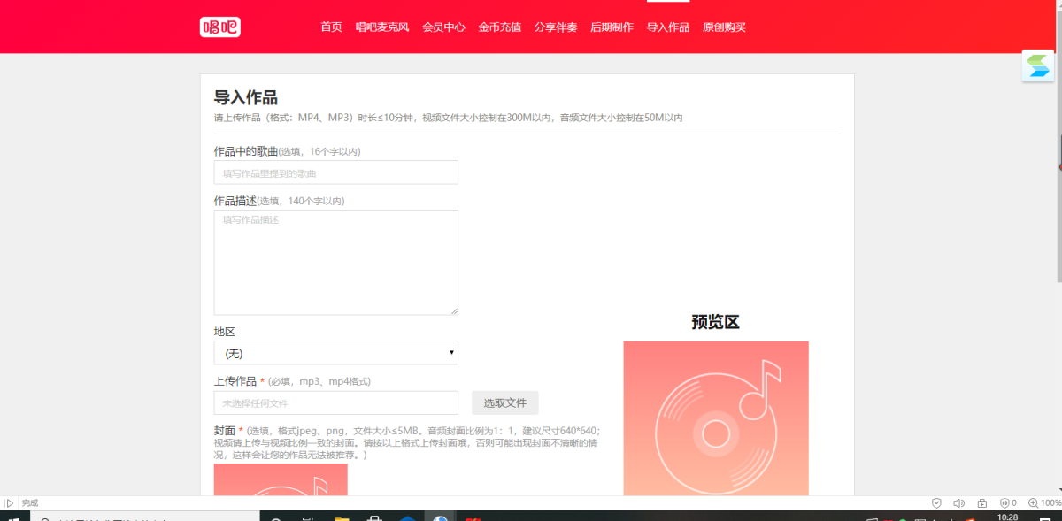The height and width of the screenshot is (521, 1062).
Task: Click the green floating widget icon
Action: pos(1037,66)
